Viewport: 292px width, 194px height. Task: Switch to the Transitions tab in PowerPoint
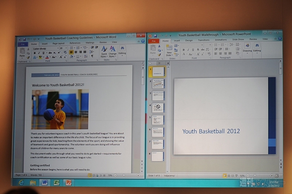(204, 40)
